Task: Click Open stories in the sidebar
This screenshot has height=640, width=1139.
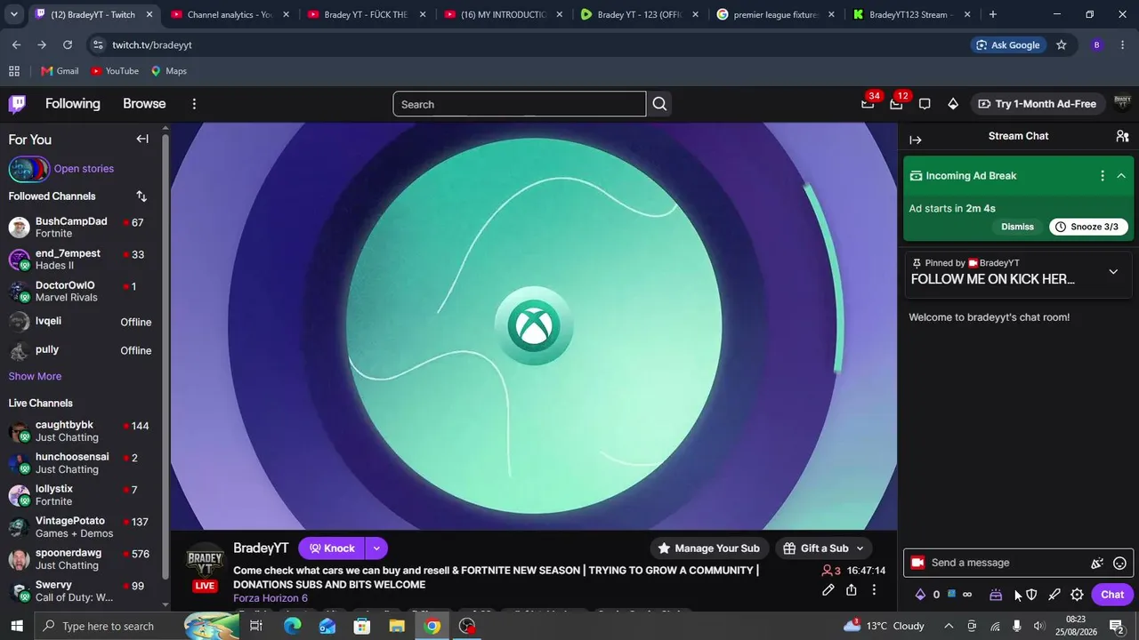Action: point(84,169)
